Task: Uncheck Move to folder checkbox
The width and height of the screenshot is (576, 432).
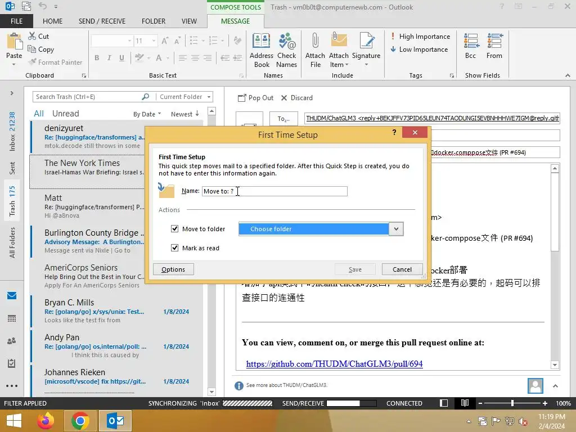Action: pyautogui.click(x=175, y=228)
